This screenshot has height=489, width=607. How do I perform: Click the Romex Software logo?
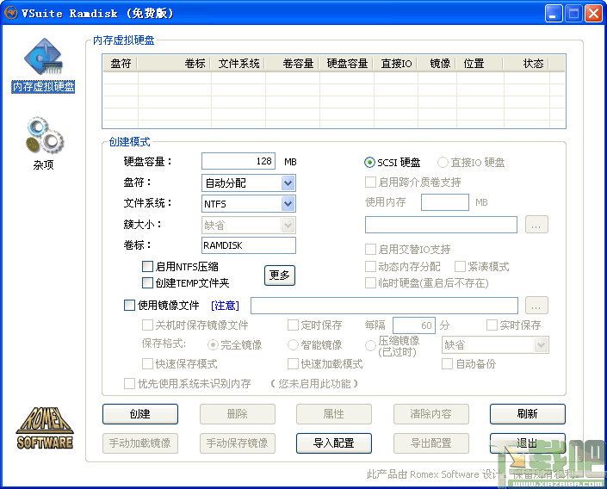click(45, 428)
